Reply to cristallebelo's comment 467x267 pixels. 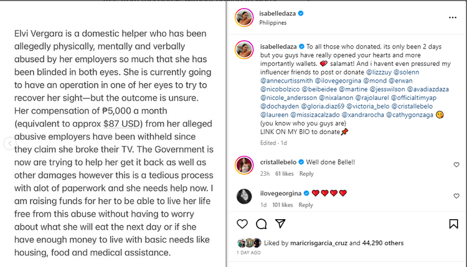click(307, 174)
